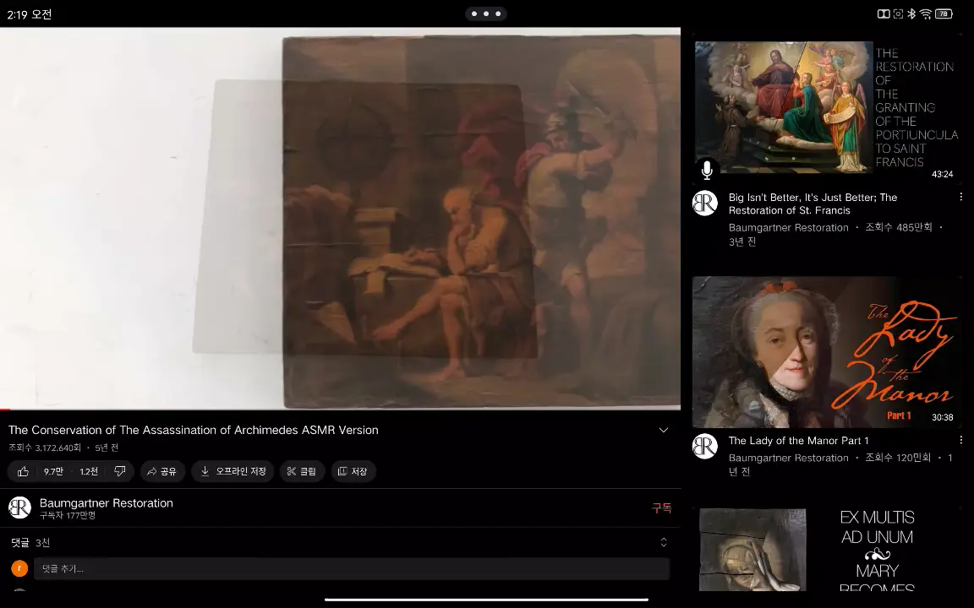Tap the screen-capture status icon
Viewport: 974px width, 608px height.
pos(898,14)
